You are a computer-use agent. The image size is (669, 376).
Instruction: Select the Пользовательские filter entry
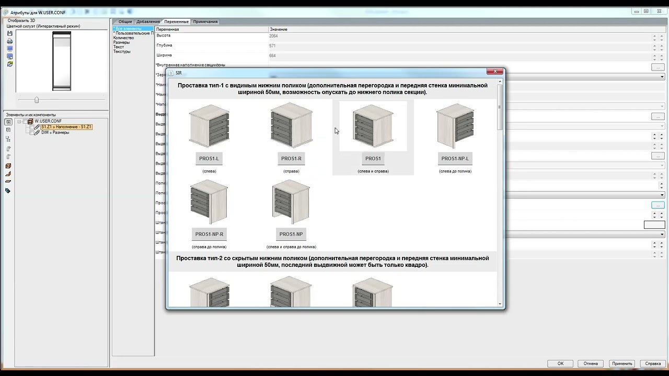(x=133, y=33)
